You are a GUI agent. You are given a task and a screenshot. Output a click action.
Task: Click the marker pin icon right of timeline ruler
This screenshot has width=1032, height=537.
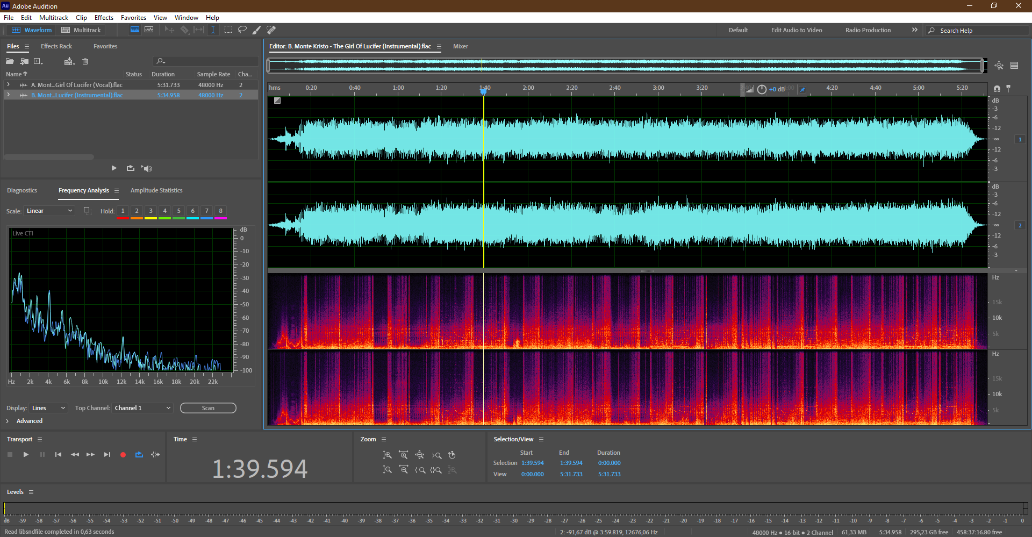coord(1008,88)
